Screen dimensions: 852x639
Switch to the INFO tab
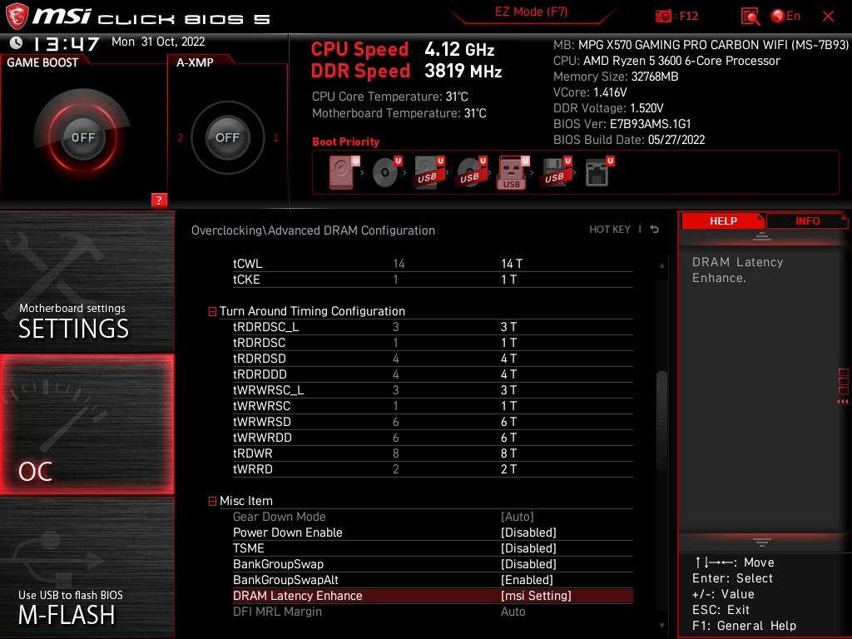[x=807, y=220]
